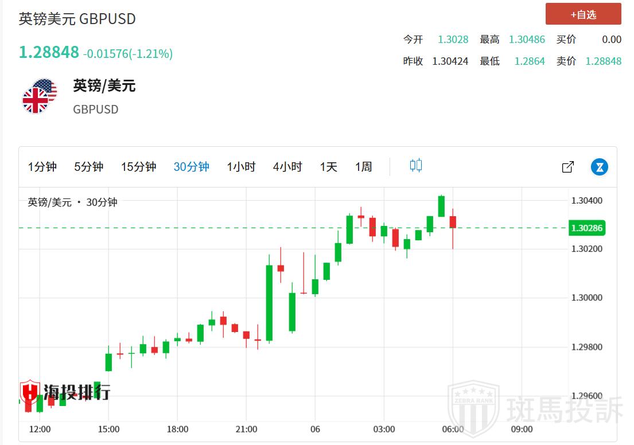Image resolution: width=634 pixels, height=445 pixels.
Task: Choose the 1小时 timeframe
Action: (x=241, y=167)
